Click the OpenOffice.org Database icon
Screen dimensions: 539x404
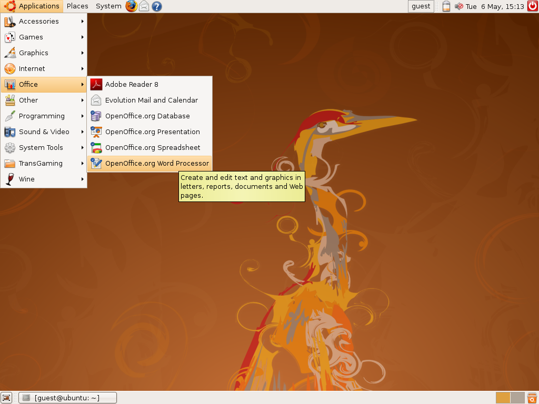pyautogui.click(x=96, y=116)
